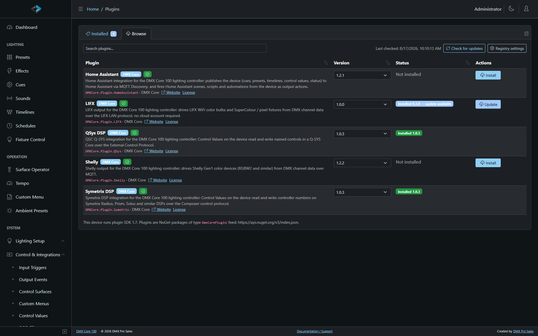Click 'DMXCore.Plugin.Shelly' package name
The height and width of the screenshot is (336, 538).
105,180
